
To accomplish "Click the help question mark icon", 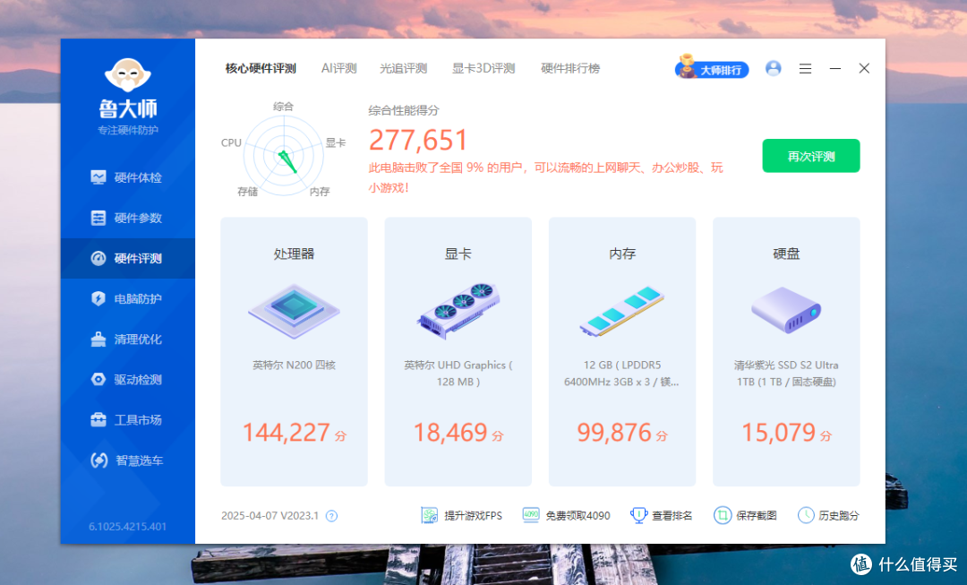I will (332, 516).
